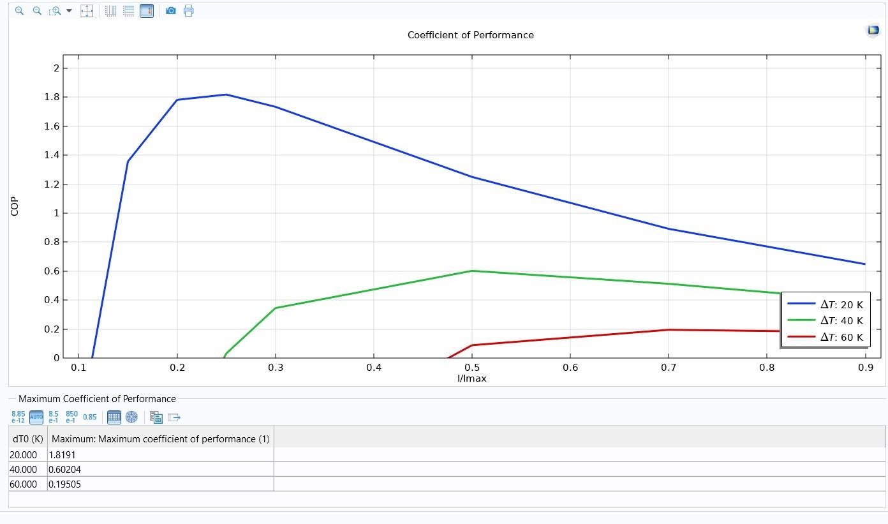Screen dimensions: 888x524
Task: Toggle the plot legend display
Action: [x=147, y=11]
